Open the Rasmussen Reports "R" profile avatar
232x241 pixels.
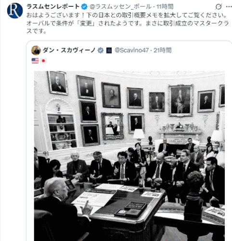coord(15,11)
